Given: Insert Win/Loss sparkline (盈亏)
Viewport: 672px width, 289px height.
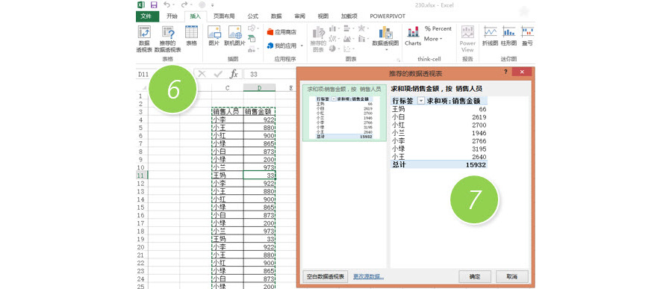Looking at the screenshot, I should pyautogui.click(x=527, y=36).
